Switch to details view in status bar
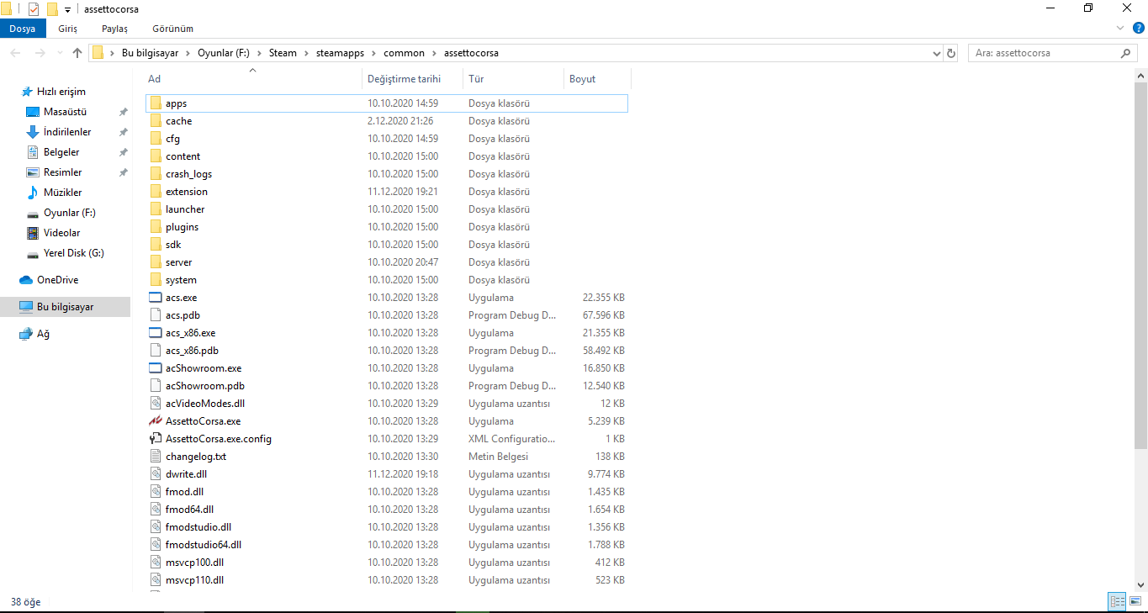Image resolution: width=1148 pixels, height=613 pixels. [1118, 601]
